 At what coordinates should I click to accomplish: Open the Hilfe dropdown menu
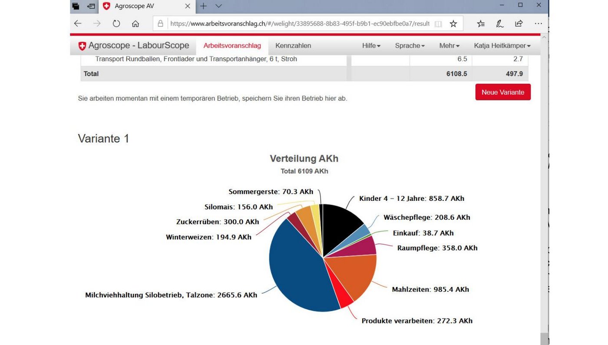(371, 45)
